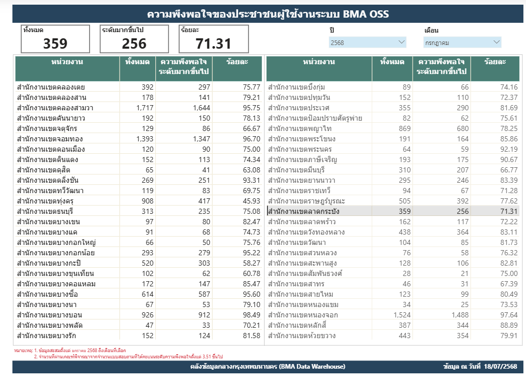
Task: Select row สำนักงานเขตบางกะปิ
Action: tap(139, 263)
